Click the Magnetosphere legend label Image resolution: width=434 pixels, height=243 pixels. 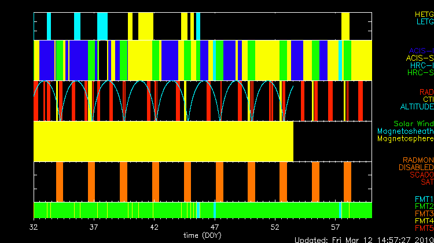coord(405,139)
